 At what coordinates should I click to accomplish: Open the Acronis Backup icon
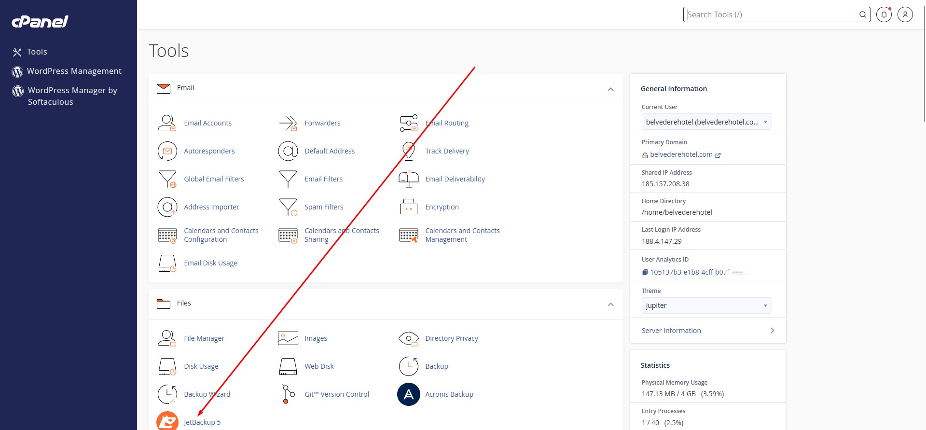(408, 394)
